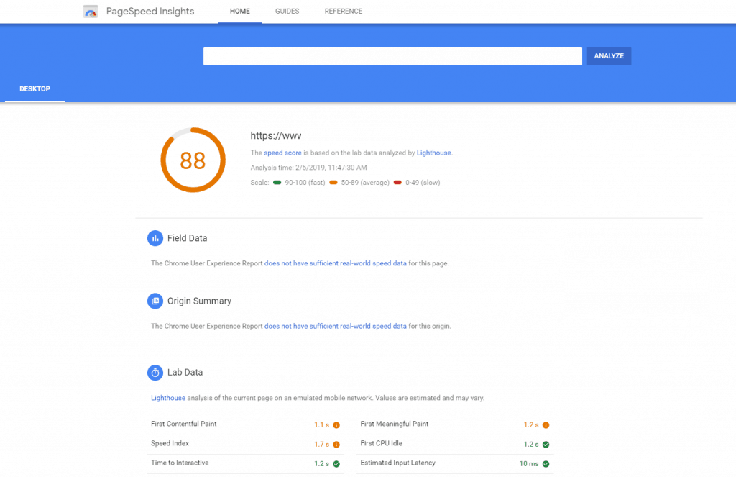Click the analyzed URL https://www text
The height and width of the screenshot is (477, 736).
pos(275,136)
